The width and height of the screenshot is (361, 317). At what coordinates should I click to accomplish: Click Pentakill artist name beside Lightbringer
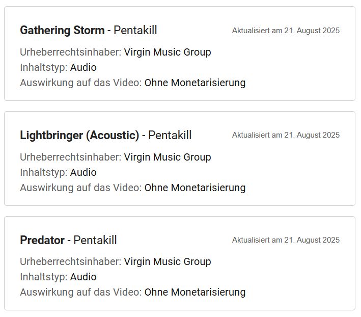[170, 135]
